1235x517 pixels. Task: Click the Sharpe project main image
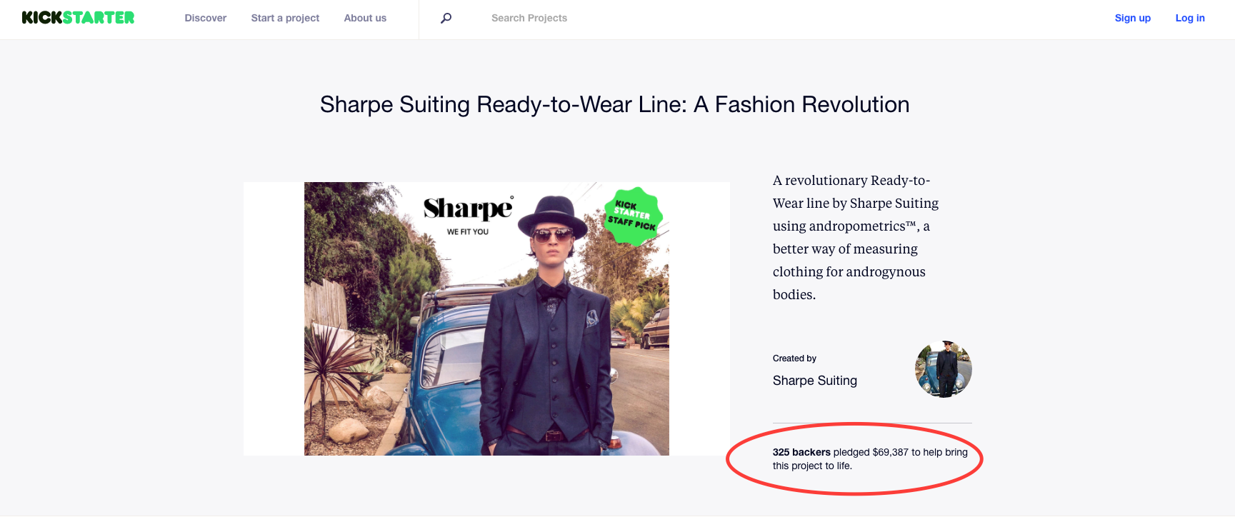coord(486,318)
